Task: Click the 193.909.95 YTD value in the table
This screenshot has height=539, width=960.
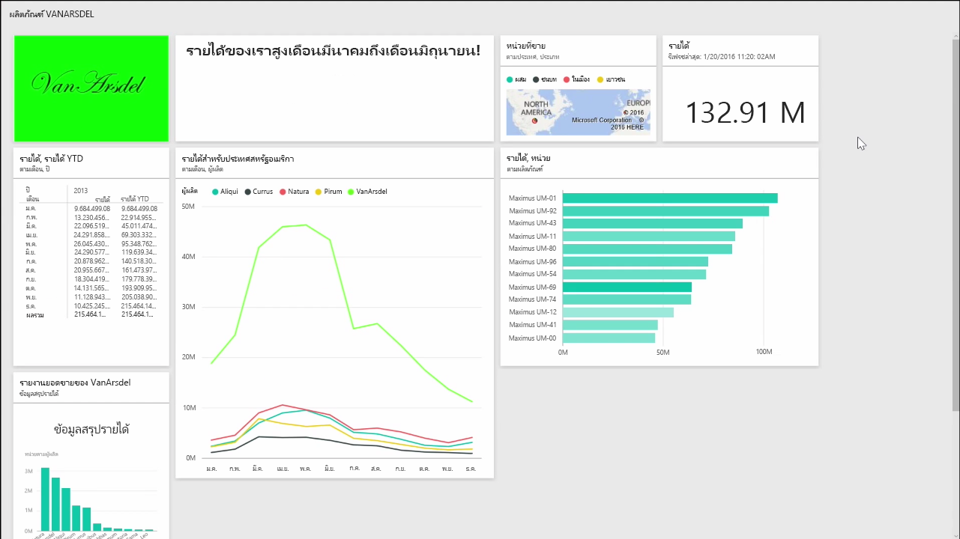Action: [x=138, y=288]
